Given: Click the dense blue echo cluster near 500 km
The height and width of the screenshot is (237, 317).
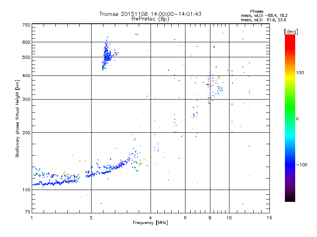Looking at the screenshot, I should coord(107,55).
